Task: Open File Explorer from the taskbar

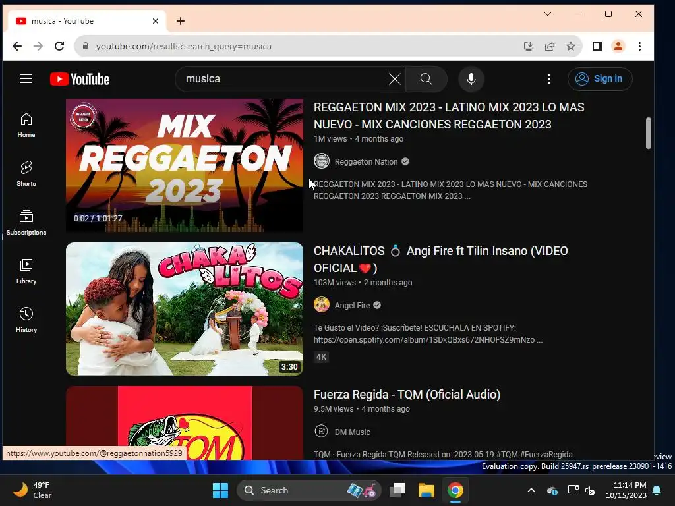Action: tap(426, 490)
